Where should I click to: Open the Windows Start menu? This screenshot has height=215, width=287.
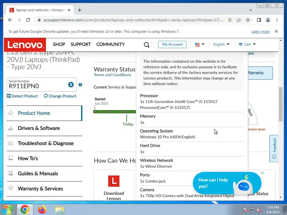pyautogui.click(x=7, y=210)
